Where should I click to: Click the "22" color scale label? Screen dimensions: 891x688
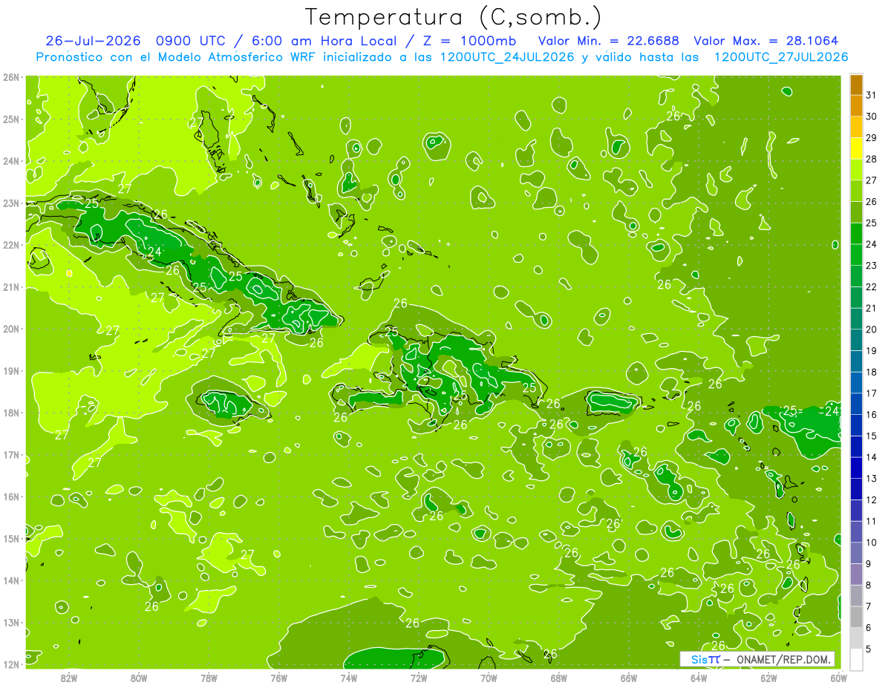(x=872, y=286)
